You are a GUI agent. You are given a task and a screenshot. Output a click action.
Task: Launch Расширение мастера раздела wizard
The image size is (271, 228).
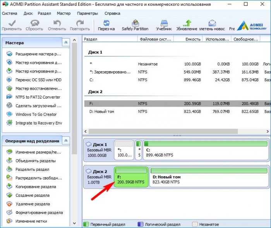(34, 54)
